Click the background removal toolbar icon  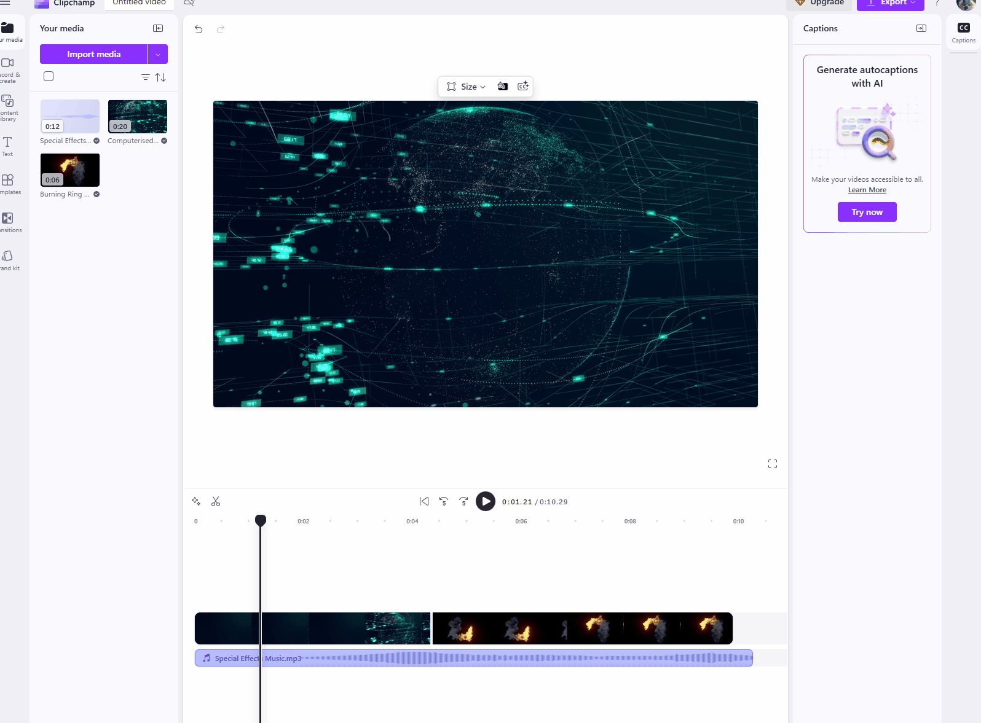[503, 87]
